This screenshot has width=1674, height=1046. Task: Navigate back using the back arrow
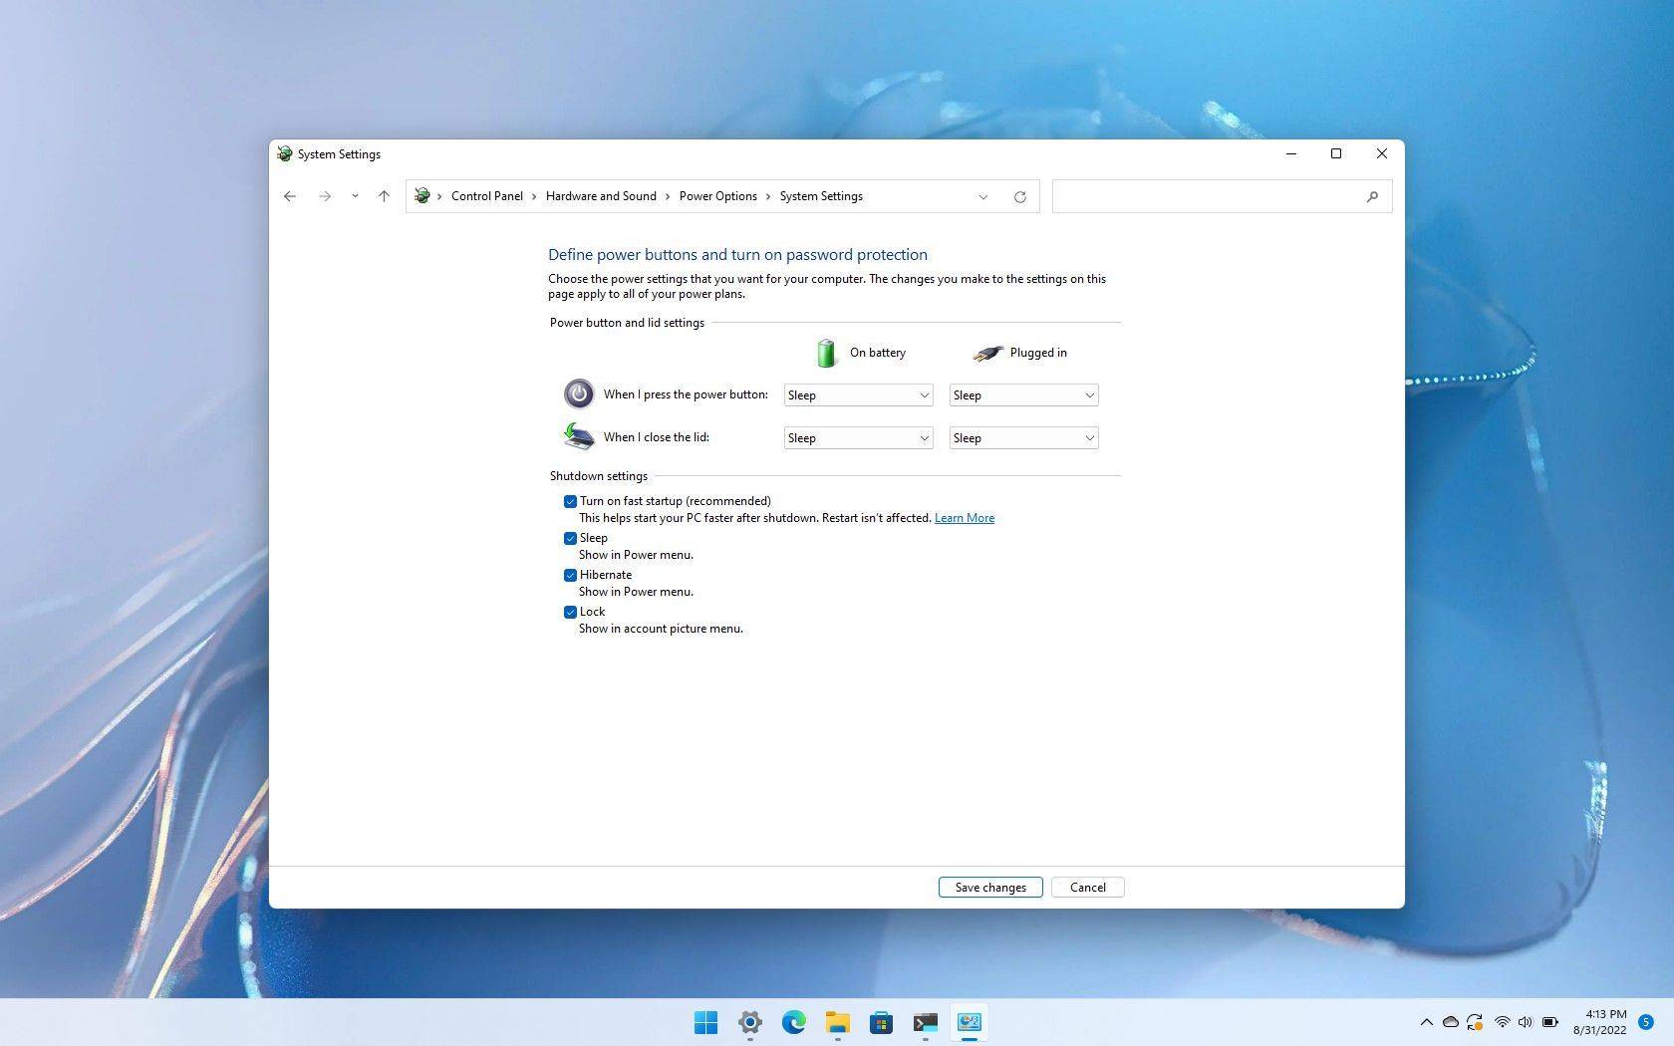point(290,196)
